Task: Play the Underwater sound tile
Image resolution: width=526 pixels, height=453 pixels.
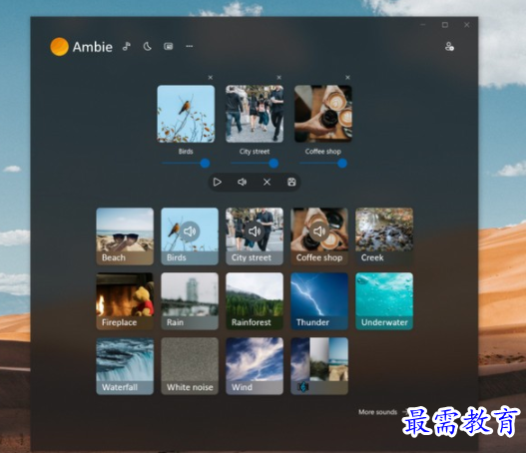Action: tap(384, 301)
